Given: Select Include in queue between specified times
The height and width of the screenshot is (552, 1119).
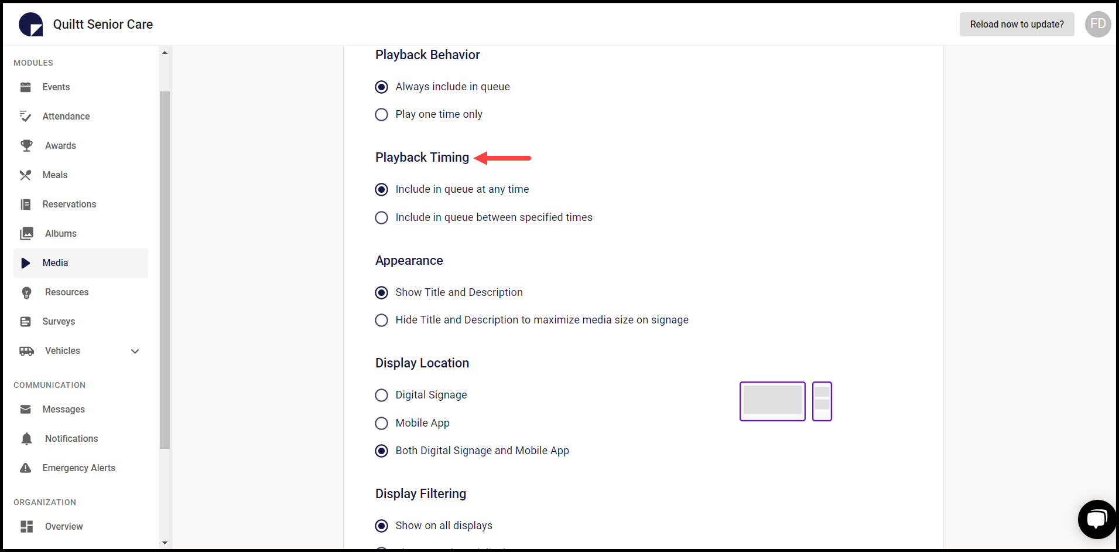Looking at the screenshot, I should point(382,218).
